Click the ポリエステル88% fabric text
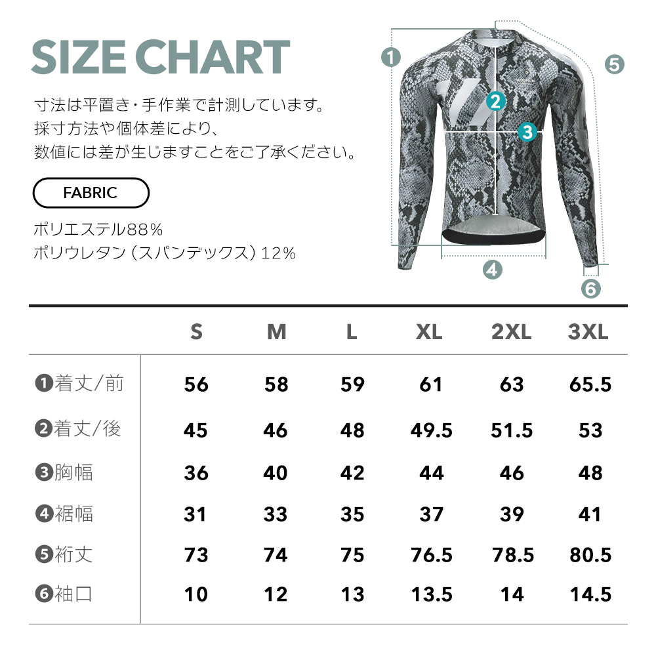 pyautogui.click(x=98, y=229)
